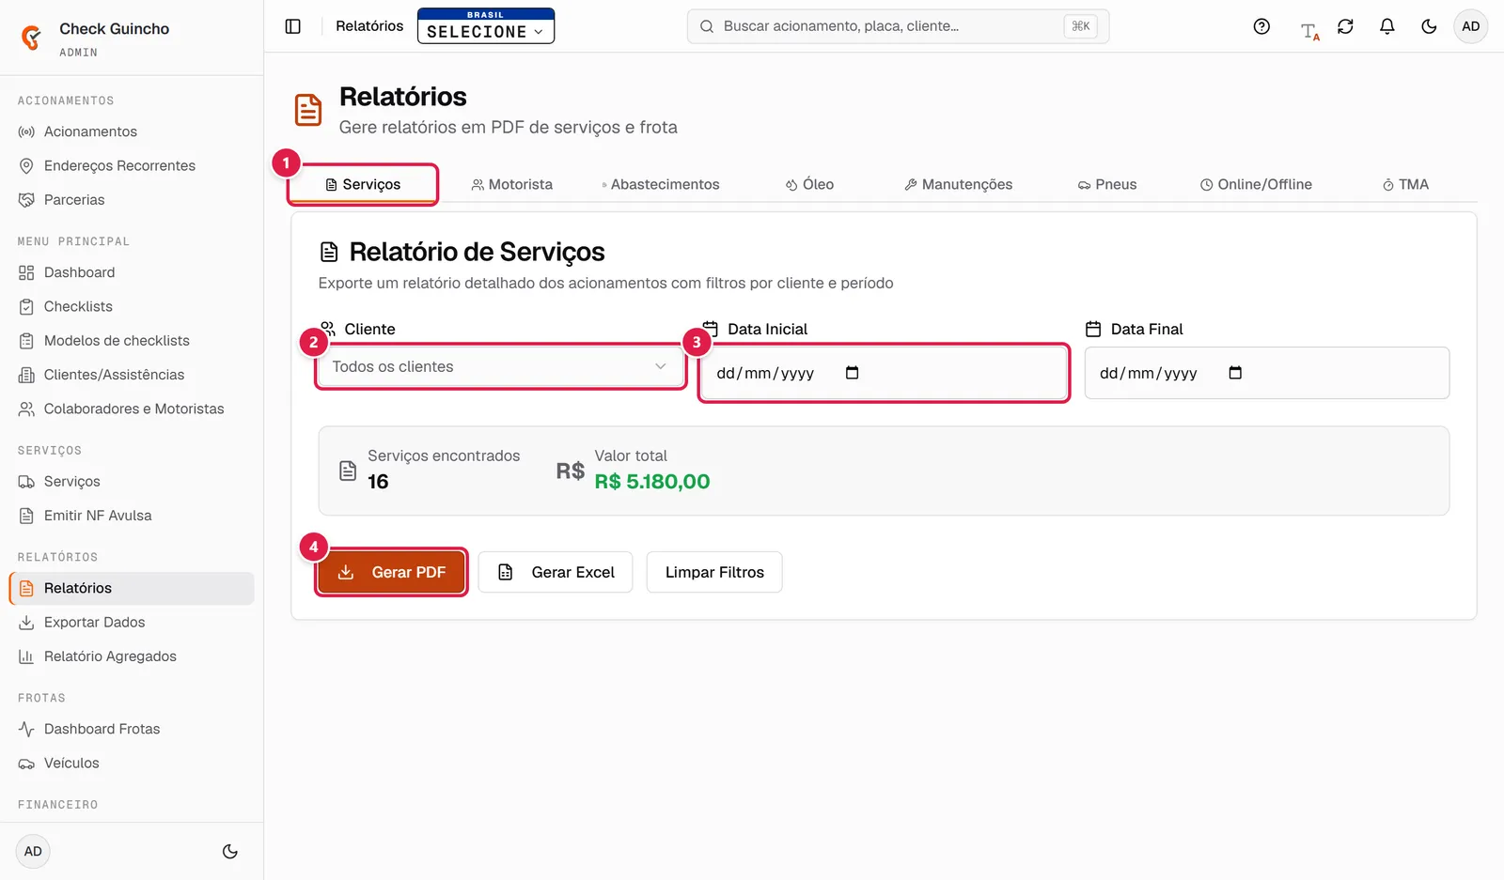Switch to the Serviços tab

(x=363, y=184)
